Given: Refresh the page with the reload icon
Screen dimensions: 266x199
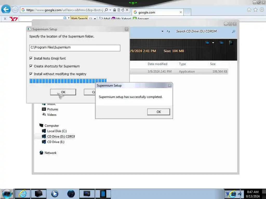Looking at the screenshot, I should (x=123, y=10).
